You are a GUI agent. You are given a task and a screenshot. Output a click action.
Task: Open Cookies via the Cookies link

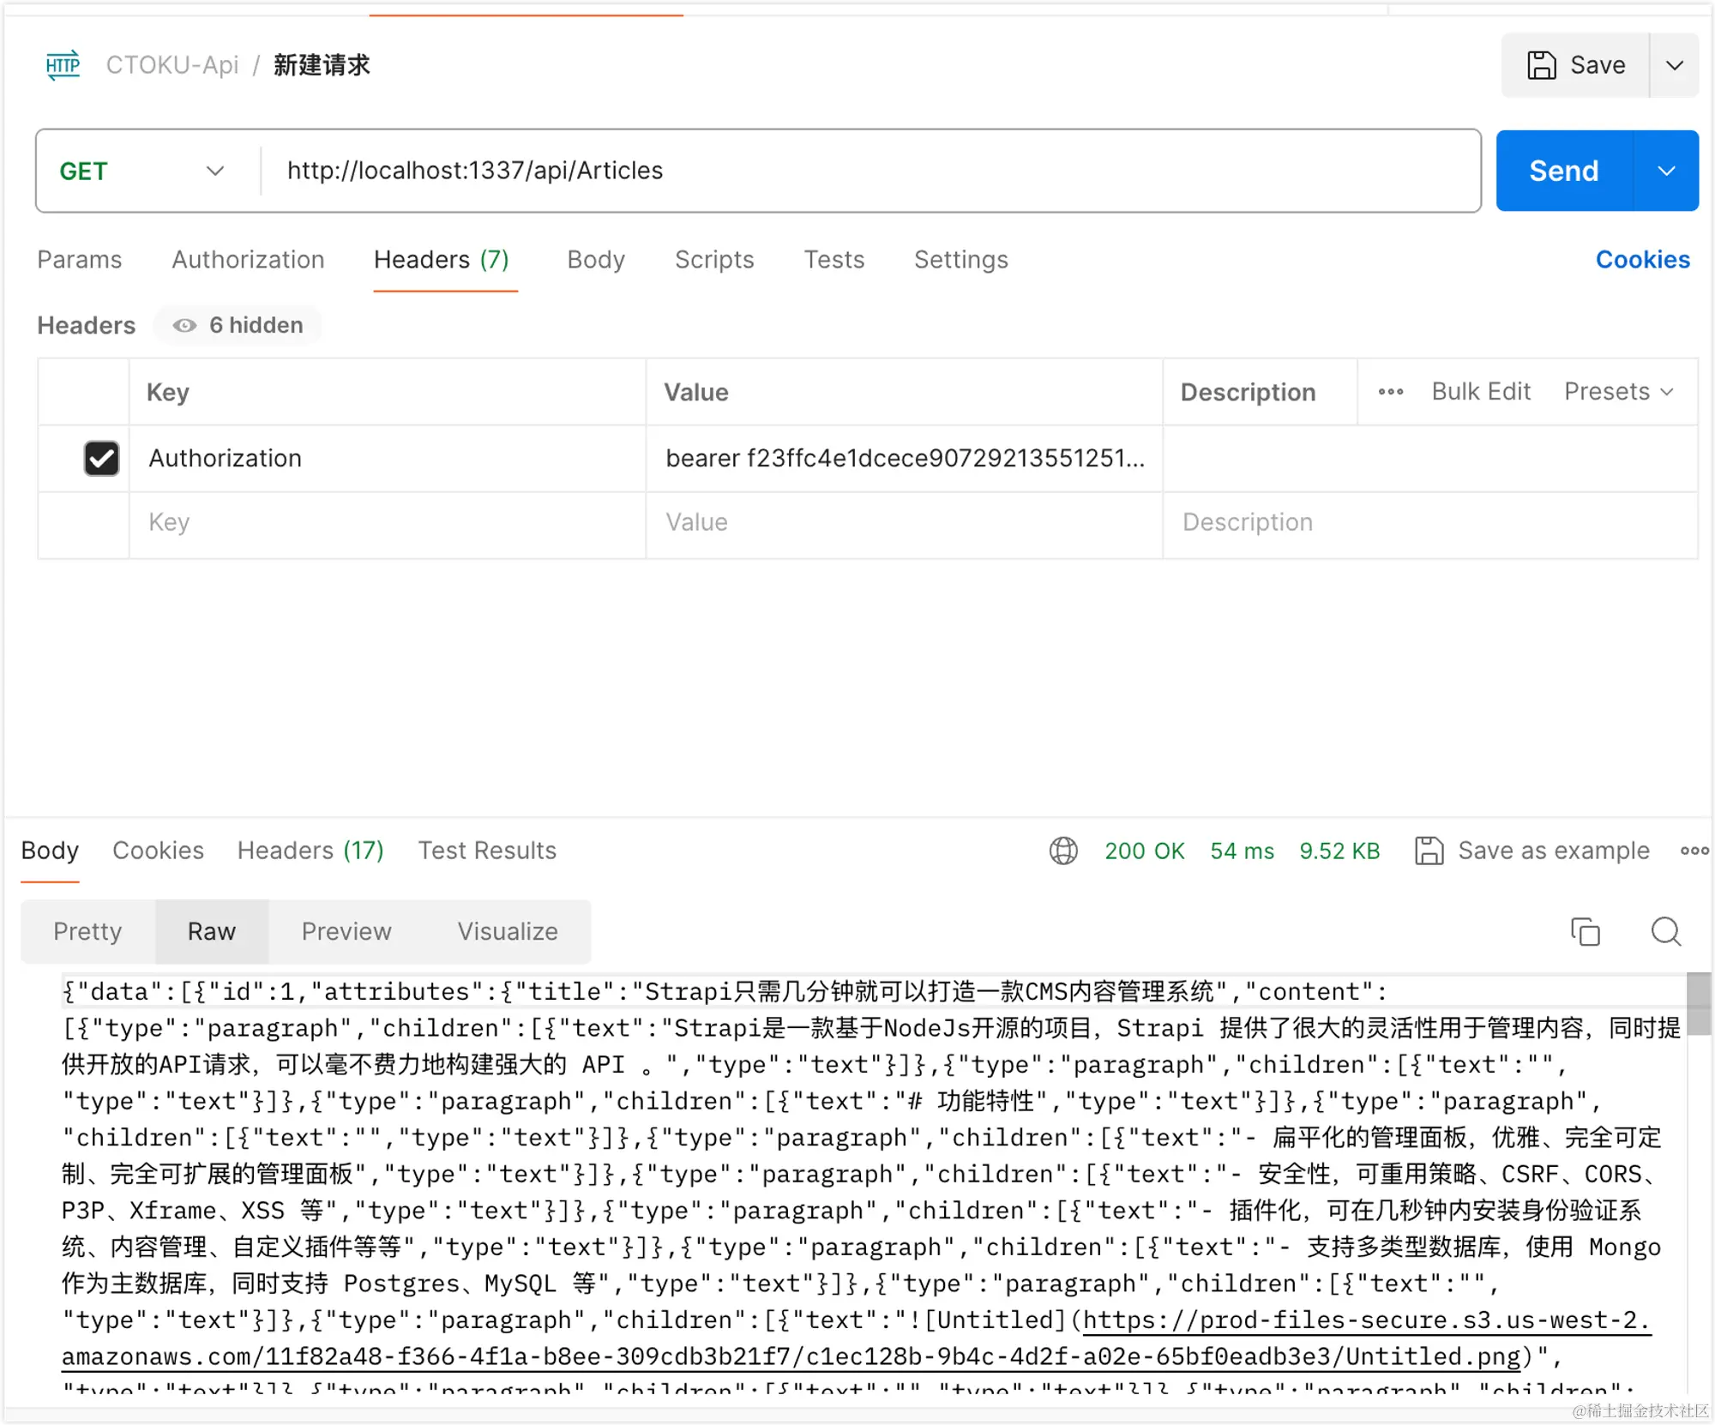tap(1642, 260)
